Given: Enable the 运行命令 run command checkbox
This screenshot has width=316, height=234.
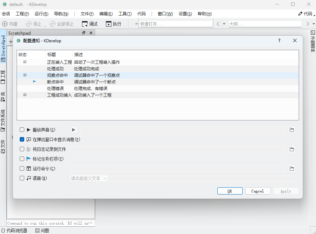Looking at the screenshot, I should (22, 168).
